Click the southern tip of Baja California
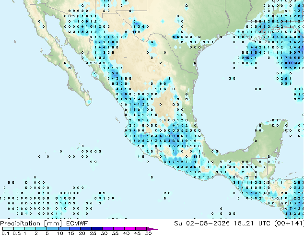 (x=88, y=103)
